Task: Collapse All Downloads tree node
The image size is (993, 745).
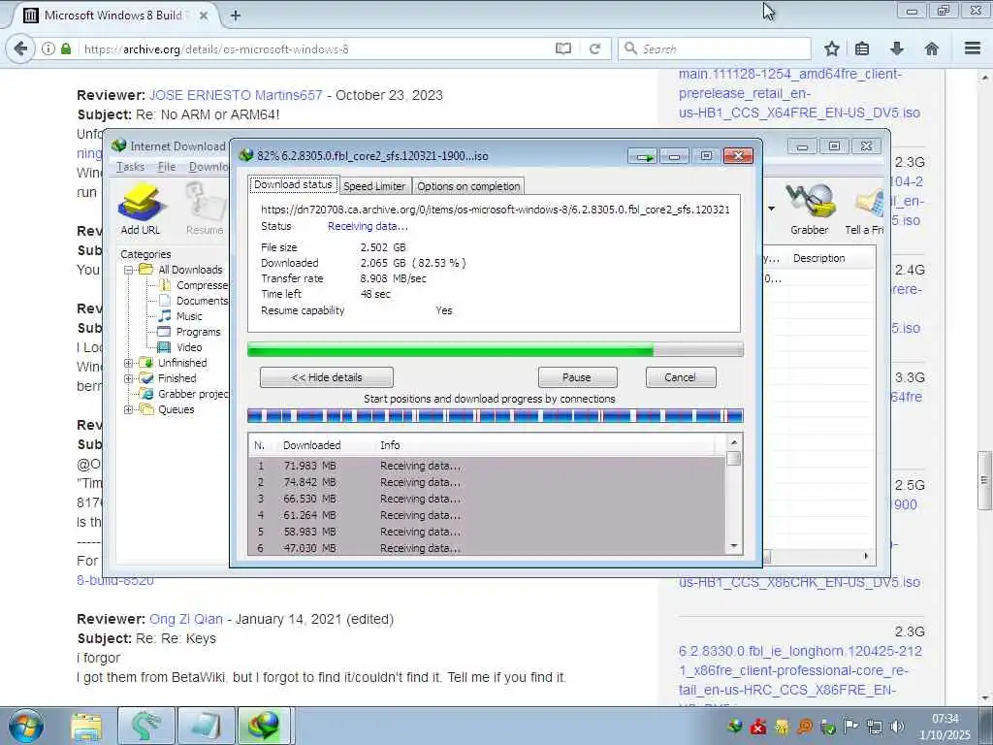Action: tap(129, 270)
